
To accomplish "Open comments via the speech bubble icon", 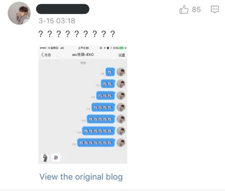I will pos(215,9).
